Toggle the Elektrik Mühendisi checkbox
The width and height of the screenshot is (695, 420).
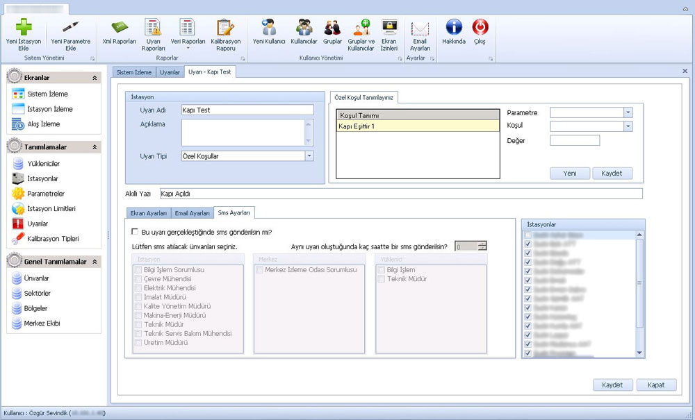click(x=138, y=287)
